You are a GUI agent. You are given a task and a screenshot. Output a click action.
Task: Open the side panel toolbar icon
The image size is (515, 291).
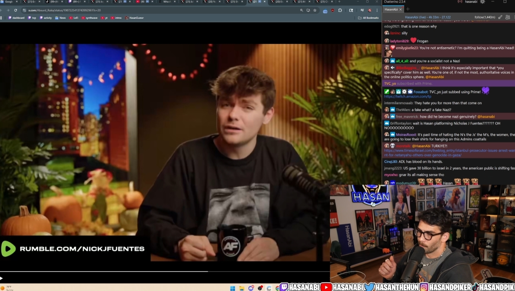pos(351,10)
